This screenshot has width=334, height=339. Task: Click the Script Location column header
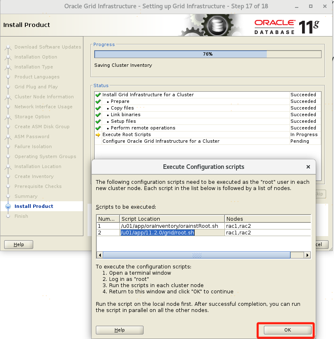point(172,219)
